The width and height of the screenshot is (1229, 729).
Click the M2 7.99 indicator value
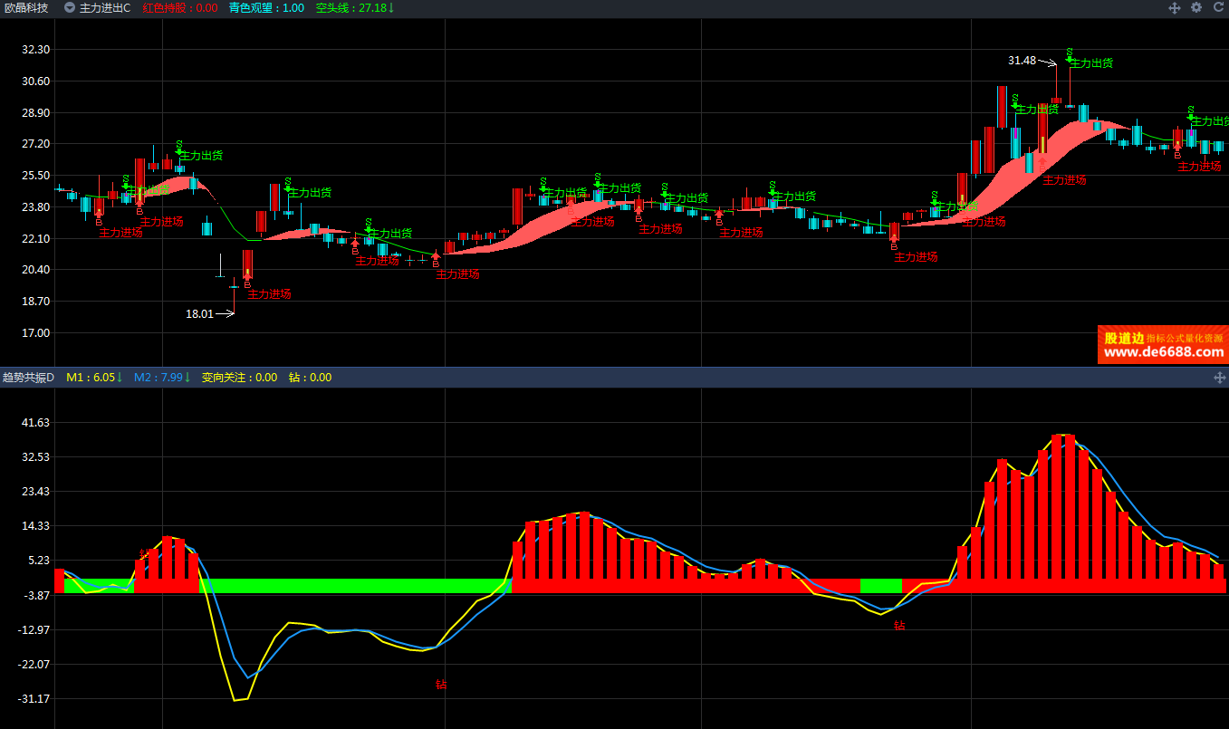(162, 378)
